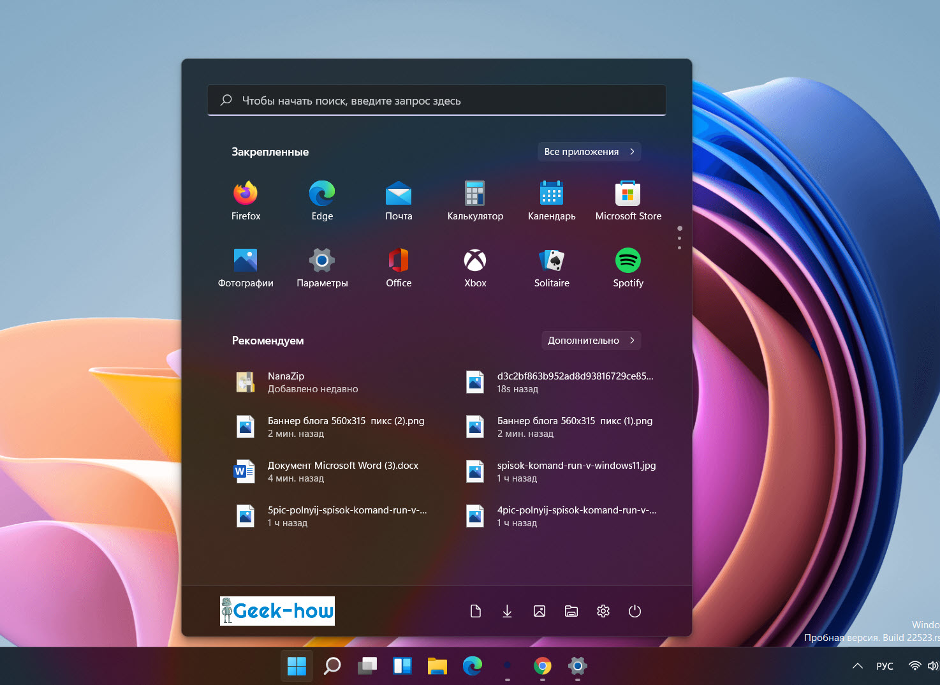Image resolution: width=940 pixels, height=685 pixels.
Task: Launch Microsoft Store
Action: (x=628, y=201)
